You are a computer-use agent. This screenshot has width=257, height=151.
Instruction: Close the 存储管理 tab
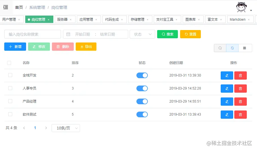pyautogui.click(x=148, y=20)
